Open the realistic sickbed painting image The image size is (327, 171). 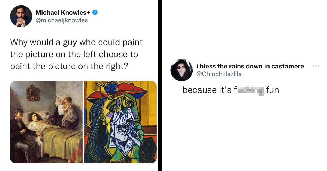pos(46,122)
